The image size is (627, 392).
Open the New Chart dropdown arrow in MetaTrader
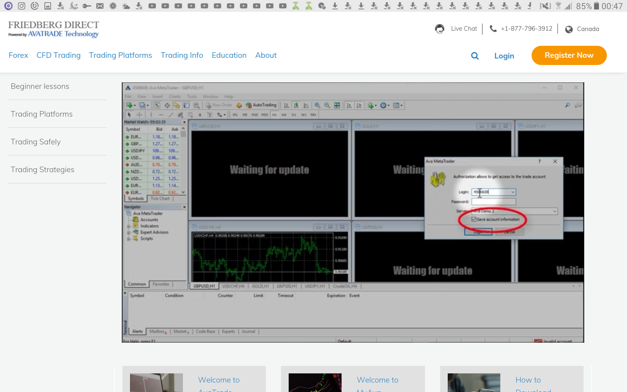(x=135, y=106)
